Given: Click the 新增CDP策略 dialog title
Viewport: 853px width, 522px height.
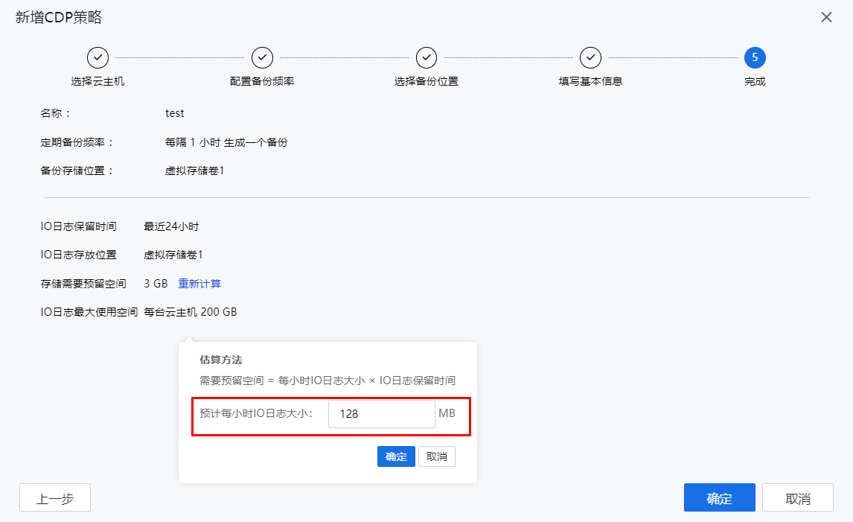Looking at the screenshot, I should [59, 17].
